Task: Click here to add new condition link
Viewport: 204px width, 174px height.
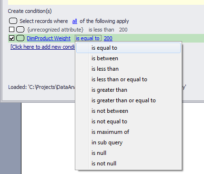Action: (x=42, y=47)
